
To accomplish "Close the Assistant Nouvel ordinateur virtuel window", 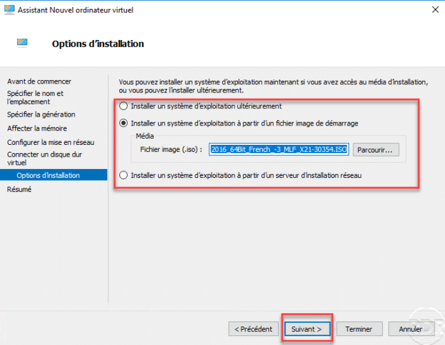I will (435, 10).
